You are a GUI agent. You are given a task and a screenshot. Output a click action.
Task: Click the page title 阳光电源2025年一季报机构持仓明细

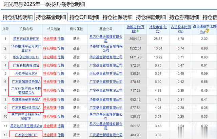point(44,4)
